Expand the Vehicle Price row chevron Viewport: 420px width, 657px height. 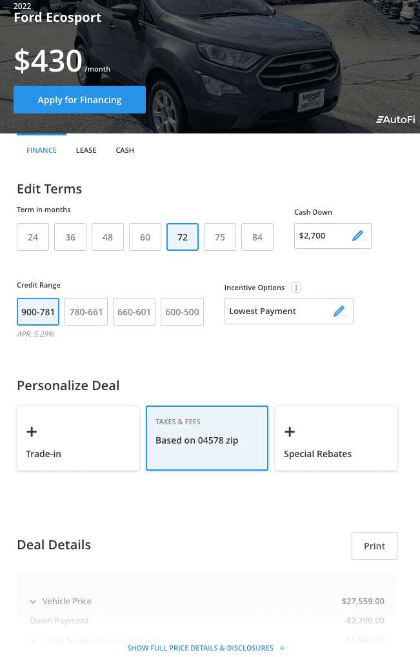(33, 602)
